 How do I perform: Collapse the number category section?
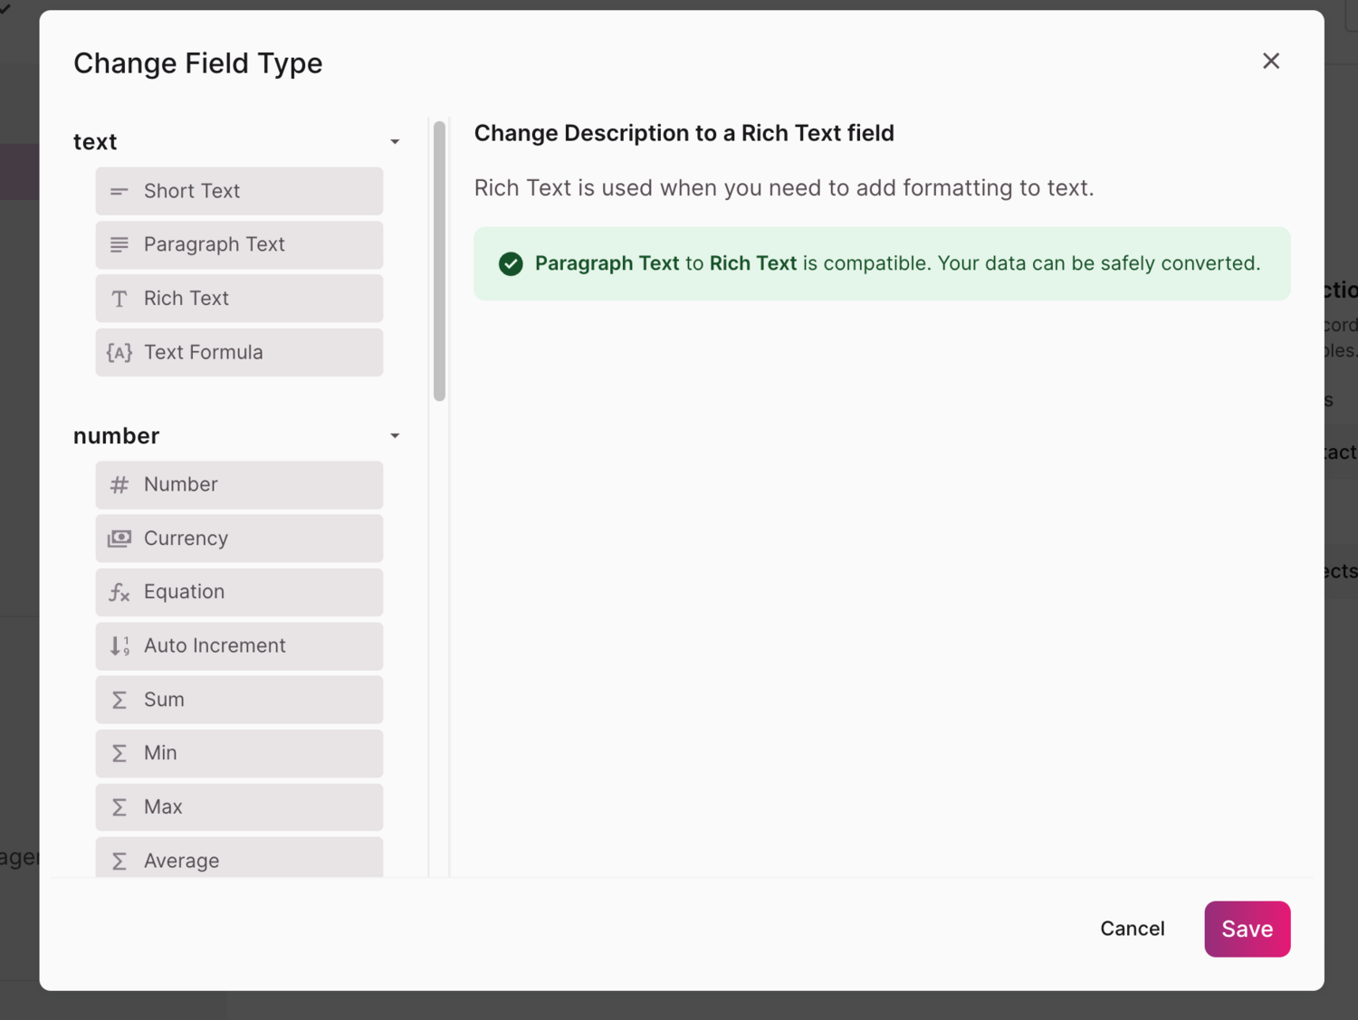pos(395,436)
